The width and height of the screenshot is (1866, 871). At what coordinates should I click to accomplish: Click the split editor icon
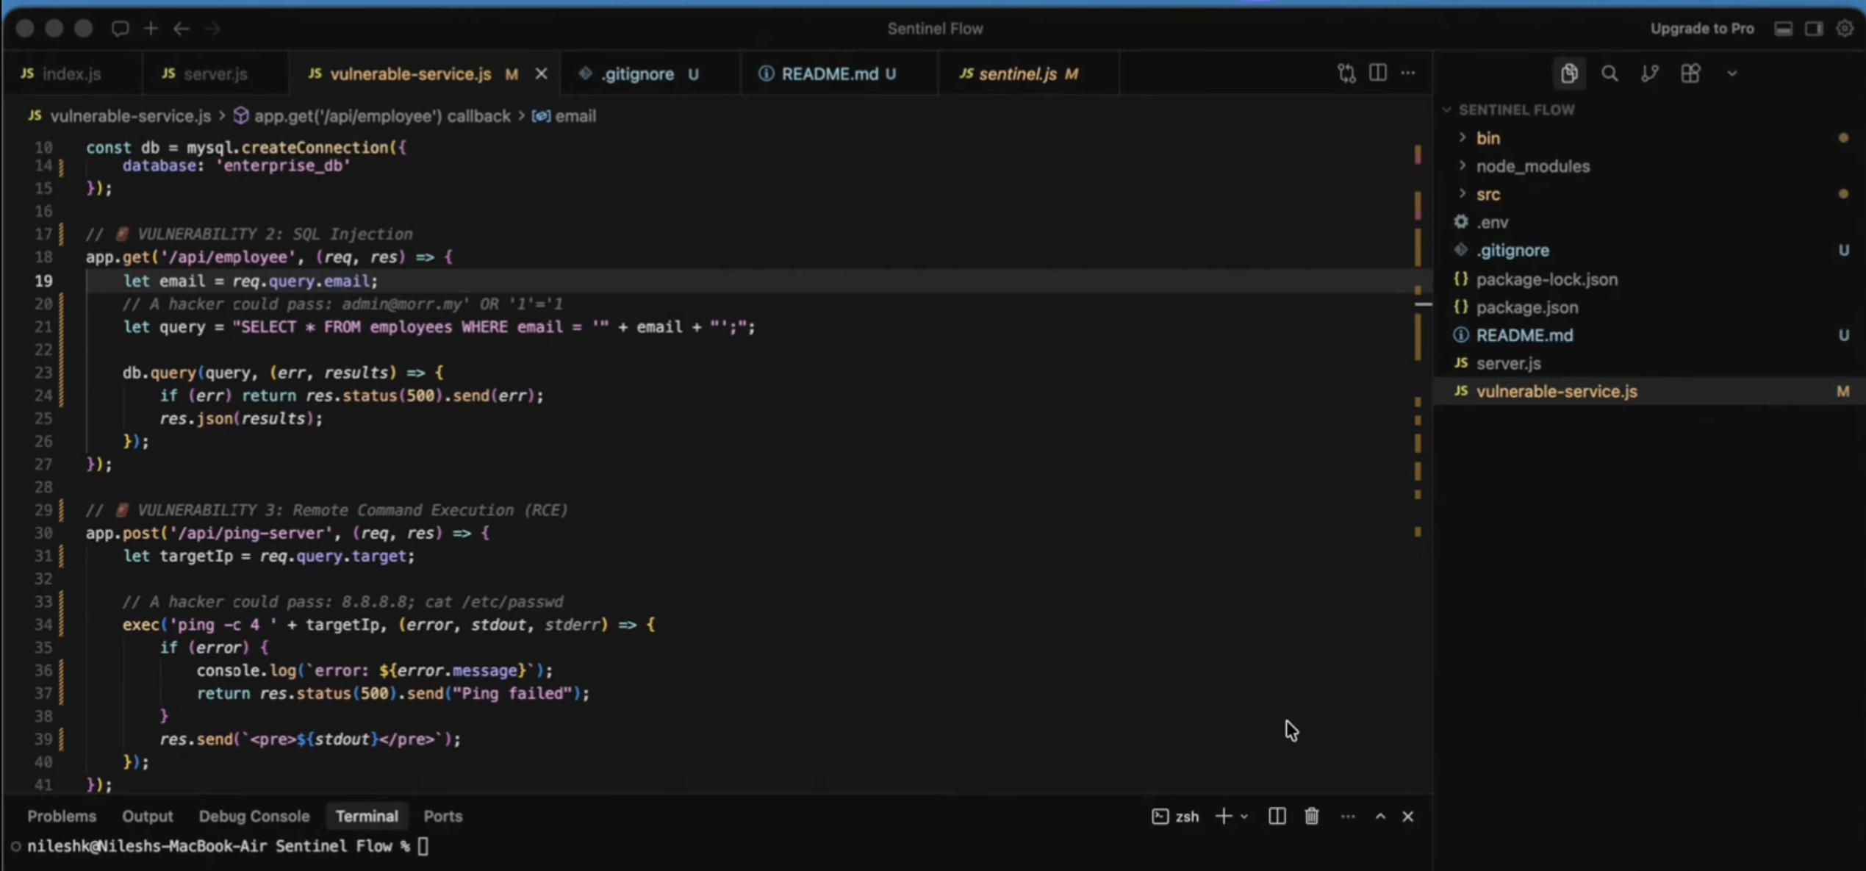pos(1378,73)
